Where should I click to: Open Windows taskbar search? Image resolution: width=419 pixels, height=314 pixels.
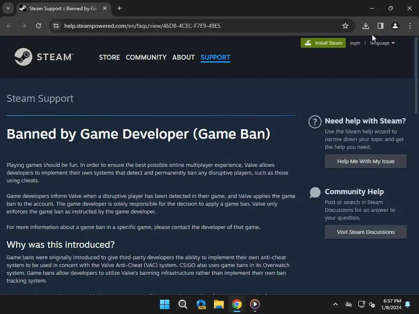point(183,304)
